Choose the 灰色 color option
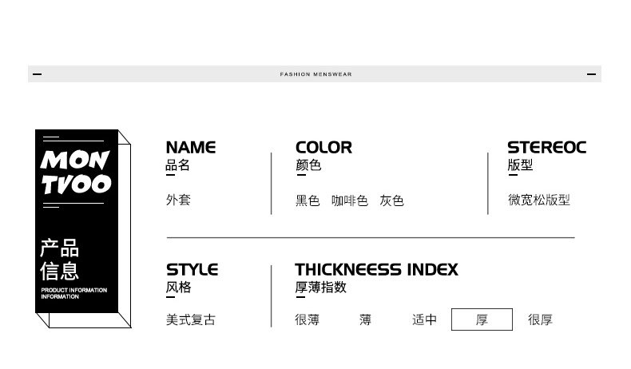This screenshot has width=631, height=369. click(391, 200)
